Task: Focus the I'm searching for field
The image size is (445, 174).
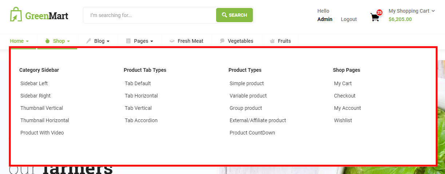Action: pos(149,15)
